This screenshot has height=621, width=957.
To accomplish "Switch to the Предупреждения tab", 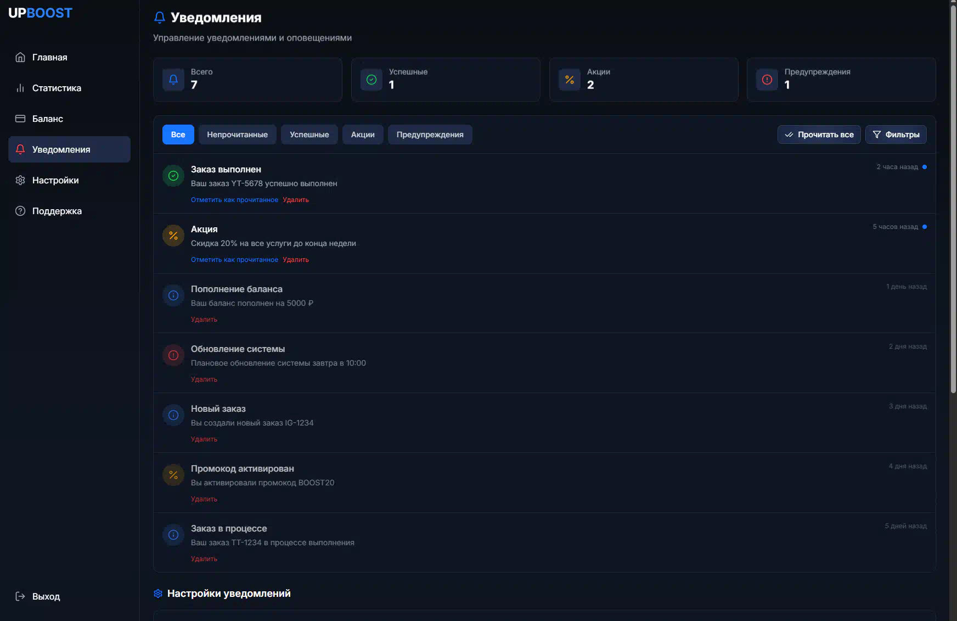I will click(430, 135).
